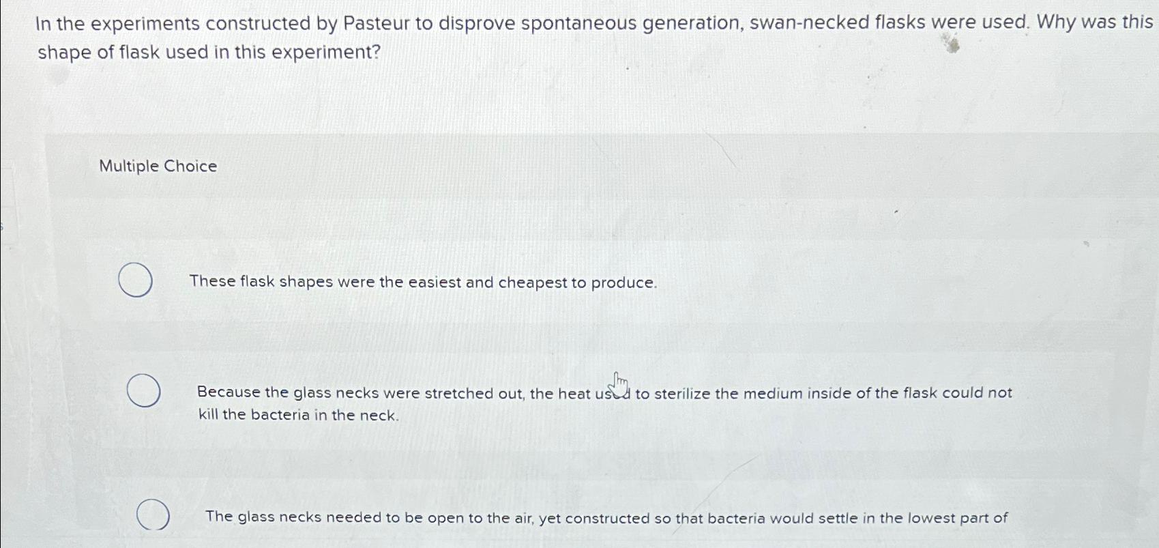Choose answer 'These flask shapes were the easiest and cheapest'

pos(423,282)
